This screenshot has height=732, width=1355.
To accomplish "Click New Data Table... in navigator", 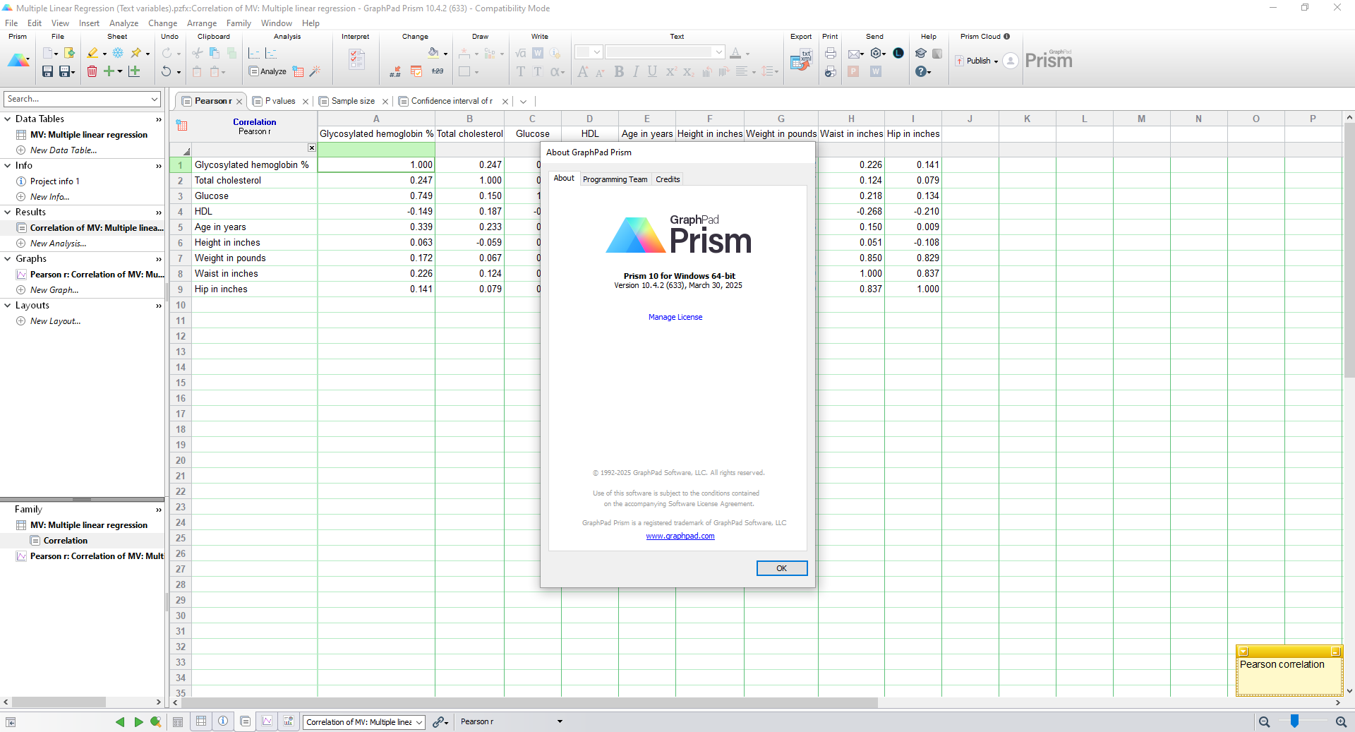I will pyautogui.click(x=64, y=150).
